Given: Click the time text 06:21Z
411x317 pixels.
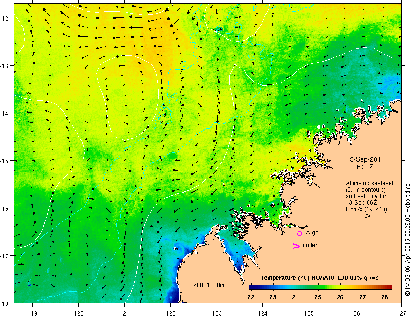Looking at the screenshot, I should (363, 167).
